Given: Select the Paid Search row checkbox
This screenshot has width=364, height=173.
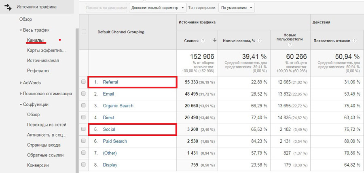Looking at the screenshot, I should point(84,141).
